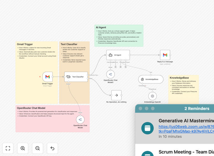Open the knowledgeBase vector store node

[151, 79]
